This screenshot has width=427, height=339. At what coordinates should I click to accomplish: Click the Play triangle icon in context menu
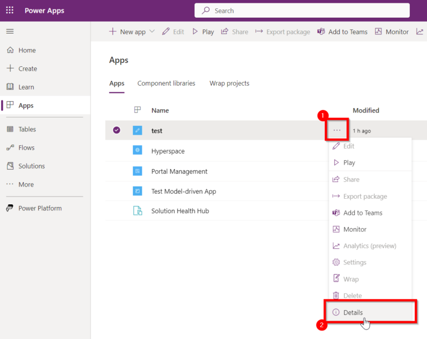click(x=336, y=163)
